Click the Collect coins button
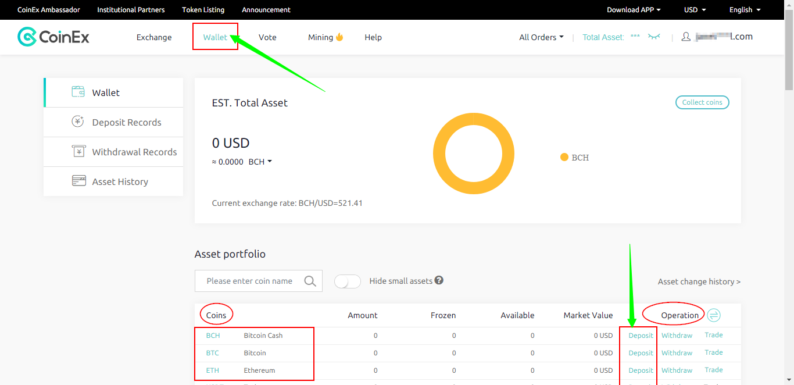 point(702,102)
